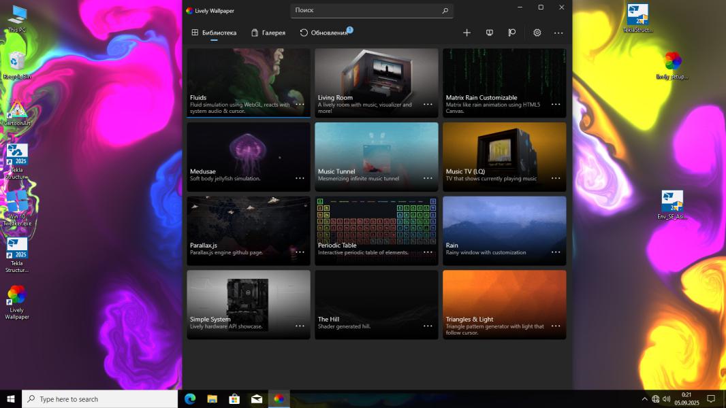Apply the Triangles & Light wallpaper
This screenshot has width=726, height=408.
tap(504, 296)
